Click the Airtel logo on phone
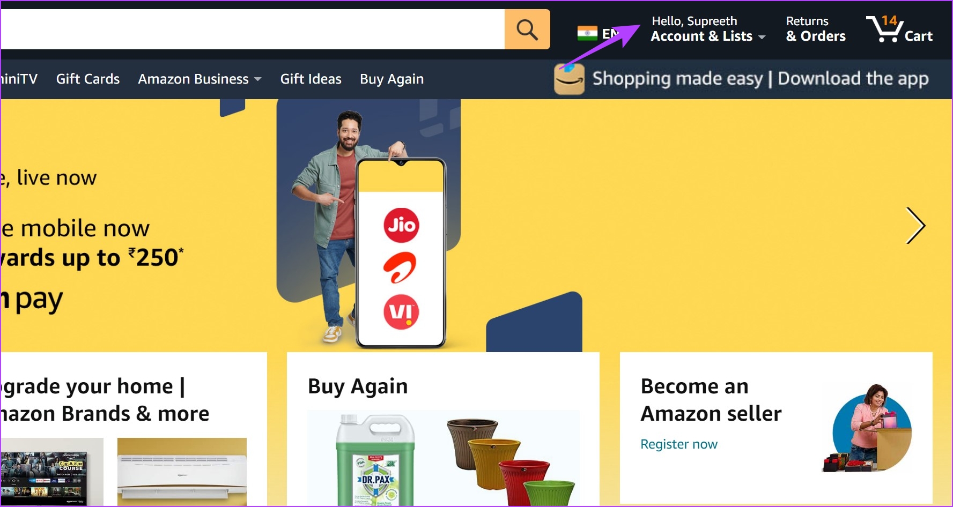Screen dimensions: 953x507 400,267
